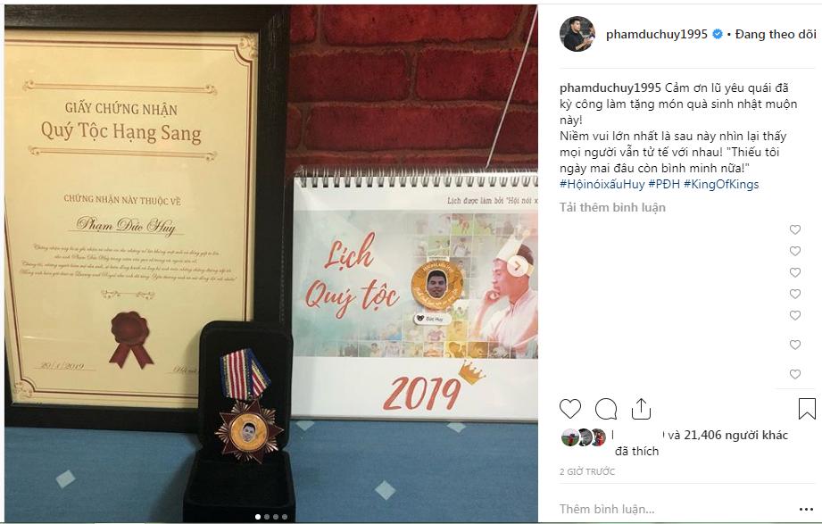This screenshot has height=524, width=822.
Task: Share the post via share icon
Action: [x=641, y=409]
